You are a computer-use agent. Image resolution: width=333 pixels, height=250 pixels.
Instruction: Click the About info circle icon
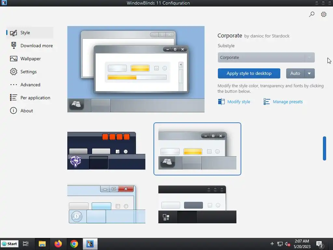tap(13, 111)
